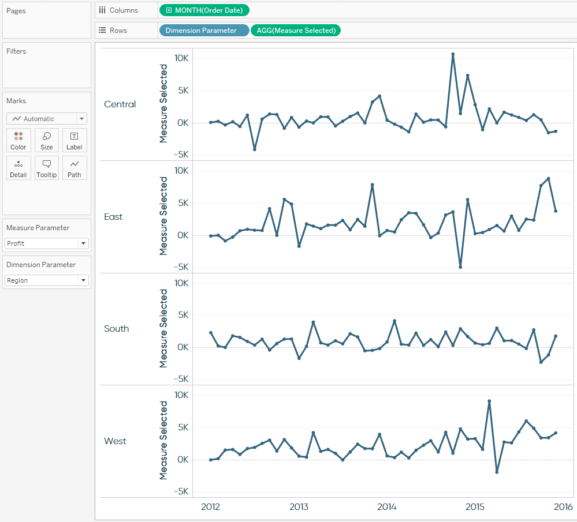
Task: Open the Tooltip editor icon
Action: coord(46,168)
